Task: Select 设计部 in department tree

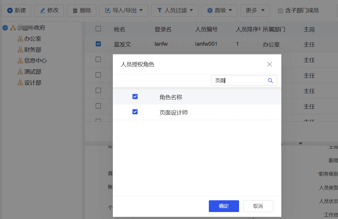Action: click(33, 83)
